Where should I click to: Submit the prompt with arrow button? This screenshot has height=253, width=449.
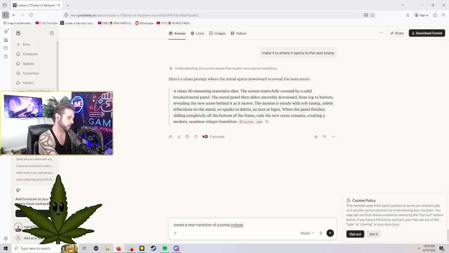[x=330, y=233]
